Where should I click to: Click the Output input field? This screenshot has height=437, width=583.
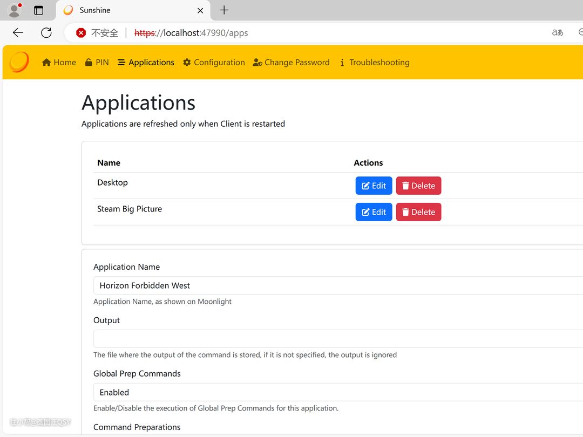point(338,338)
